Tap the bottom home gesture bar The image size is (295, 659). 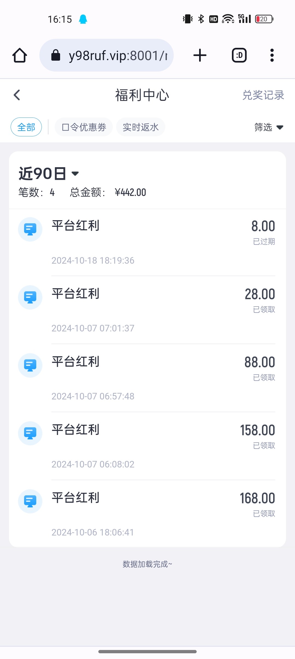tap(147, 652)
